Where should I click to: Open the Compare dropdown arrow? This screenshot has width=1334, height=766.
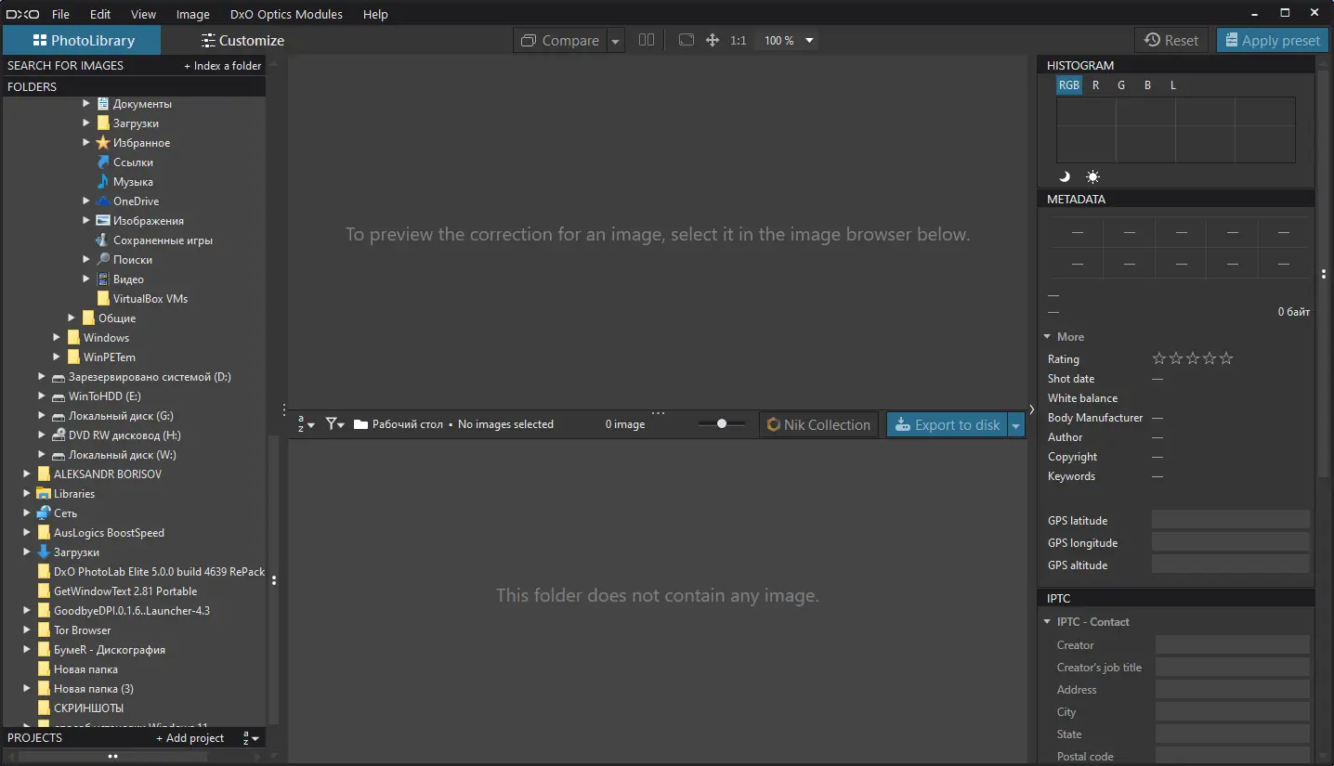[615, 41]
